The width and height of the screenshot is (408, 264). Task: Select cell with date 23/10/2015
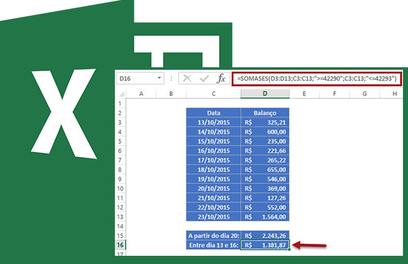(213, 217)
